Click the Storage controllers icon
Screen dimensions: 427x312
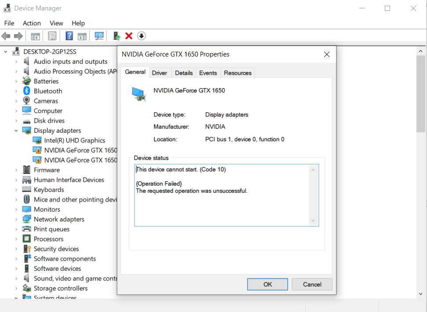(x=27, y=288)
